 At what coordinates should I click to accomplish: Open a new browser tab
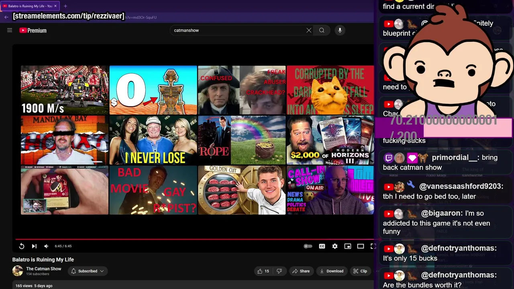pyautogui.click(x=65, y=6)
